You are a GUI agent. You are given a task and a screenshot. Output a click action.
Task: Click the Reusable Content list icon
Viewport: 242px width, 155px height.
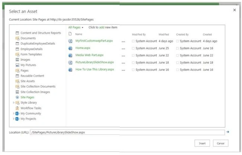click(17, 76)
